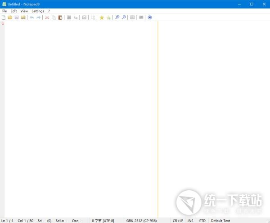Click the blue Exit circle icon
The image size is (270, 223).
tap(150, 17)
